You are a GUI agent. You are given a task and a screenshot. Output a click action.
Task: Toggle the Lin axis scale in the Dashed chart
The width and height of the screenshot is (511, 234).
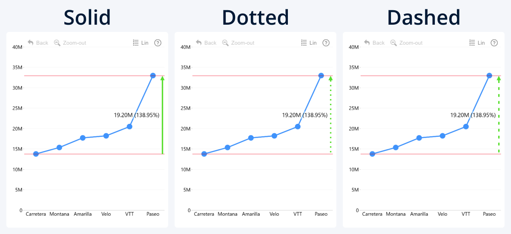[x=477, y=43]
